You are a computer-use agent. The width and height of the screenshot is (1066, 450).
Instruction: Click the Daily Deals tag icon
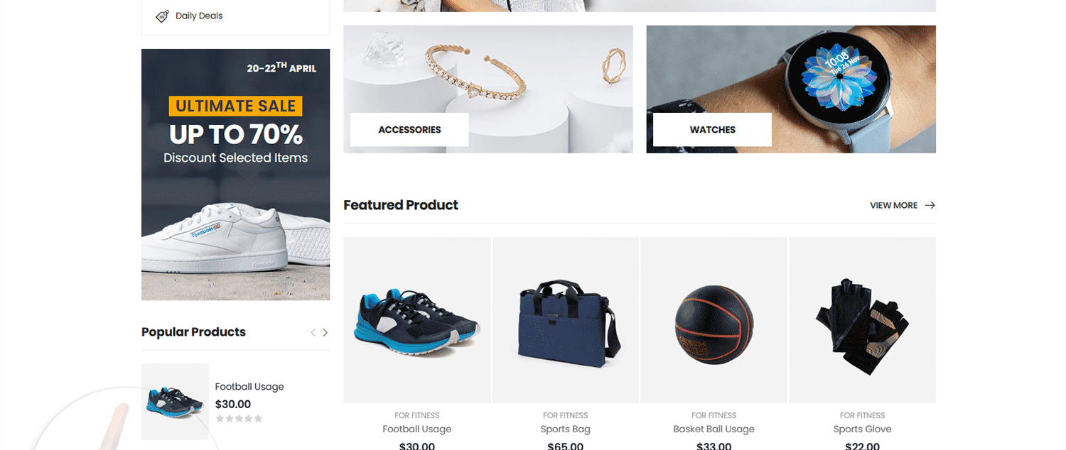pyautogui.click(x=162, y=16)
